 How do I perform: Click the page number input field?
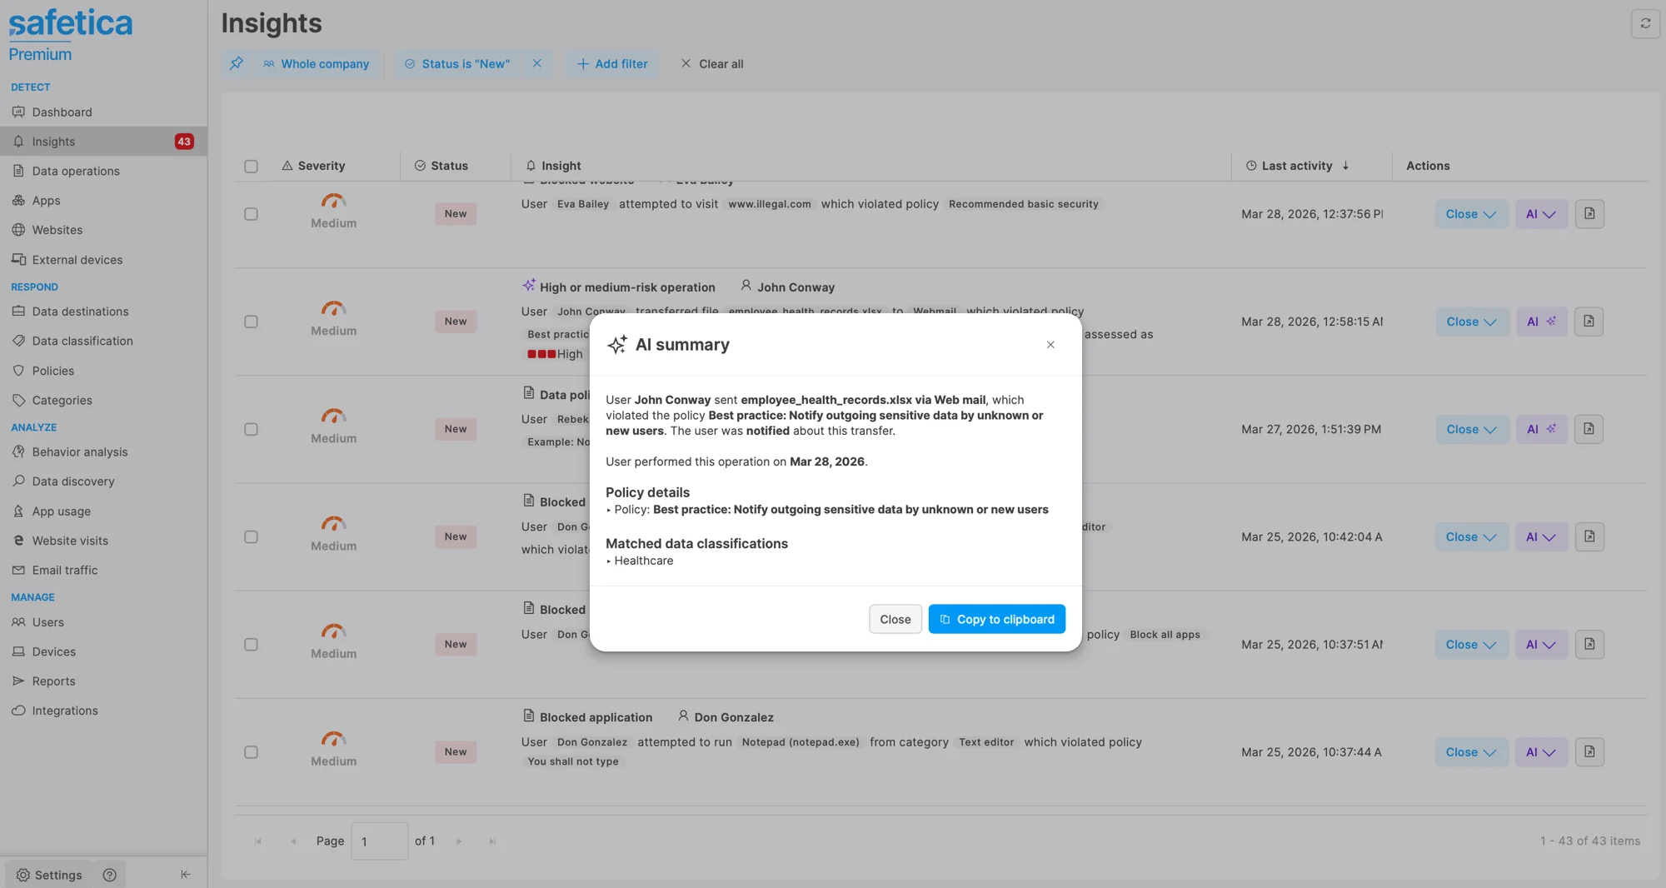point(379,841)
